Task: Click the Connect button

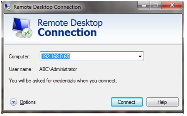Action: click(x=127, y=102)
